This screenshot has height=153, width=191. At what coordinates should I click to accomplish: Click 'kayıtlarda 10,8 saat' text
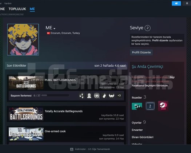coord(112,115)
